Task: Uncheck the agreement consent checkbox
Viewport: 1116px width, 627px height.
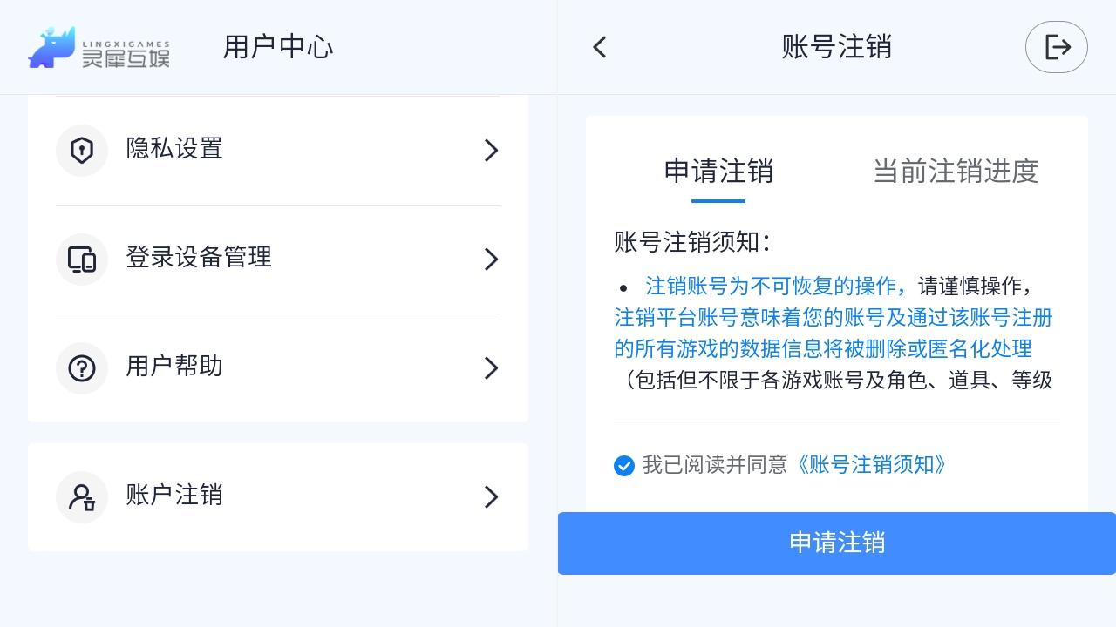Action: pyautogui.click(x=624, y=466)
